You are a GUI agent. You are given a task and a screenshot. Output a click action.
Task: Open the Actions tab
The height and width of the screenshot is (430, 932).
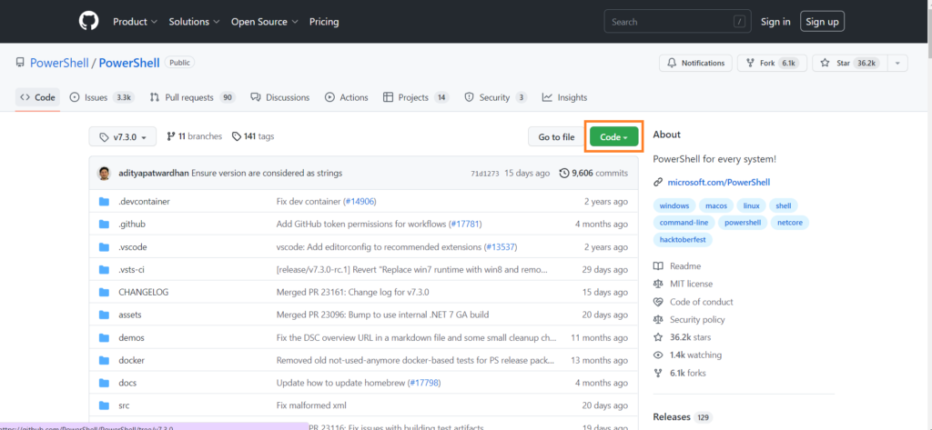[347, 97]
